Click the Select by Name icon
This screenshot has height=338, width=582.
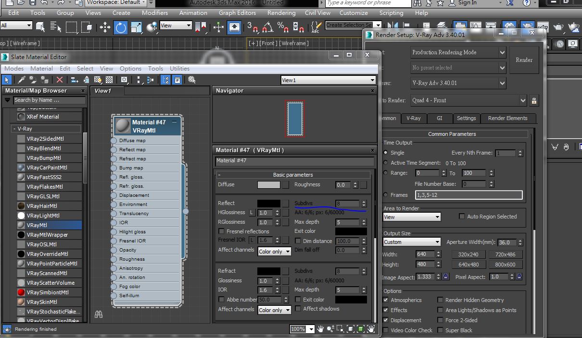pyautogui.click(x=56, y=27)
